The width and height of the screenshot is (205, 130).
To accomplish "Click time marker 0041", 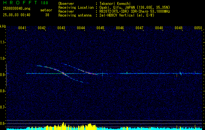I will (x=22, y=28).
